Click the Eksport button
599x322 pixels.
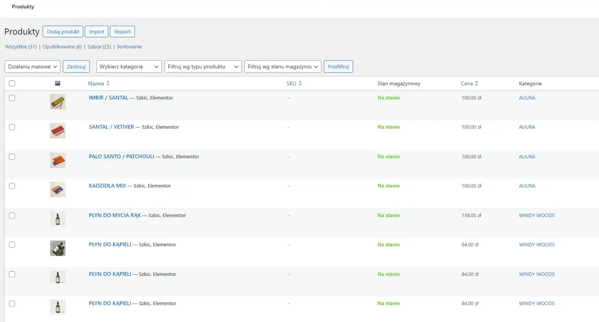pos(122,32)
